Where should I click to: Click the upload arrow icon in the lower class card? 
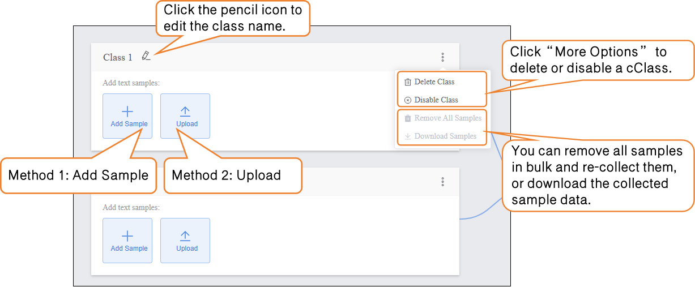(x=185, y=236)
